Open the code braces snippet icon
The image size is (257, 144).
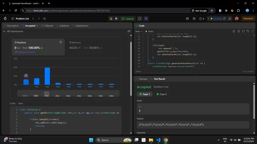243,31
